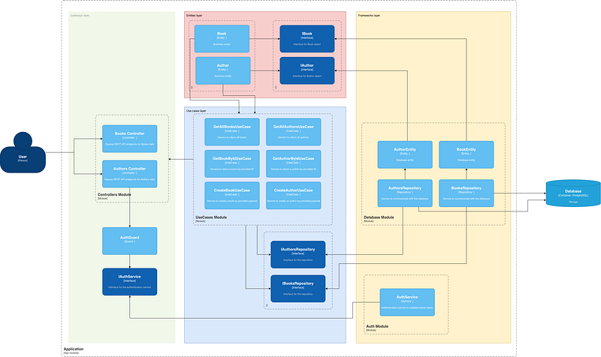Select the CreateAuthorUseCase box
This screenshot has height=357, width=601.
[293, 196]
